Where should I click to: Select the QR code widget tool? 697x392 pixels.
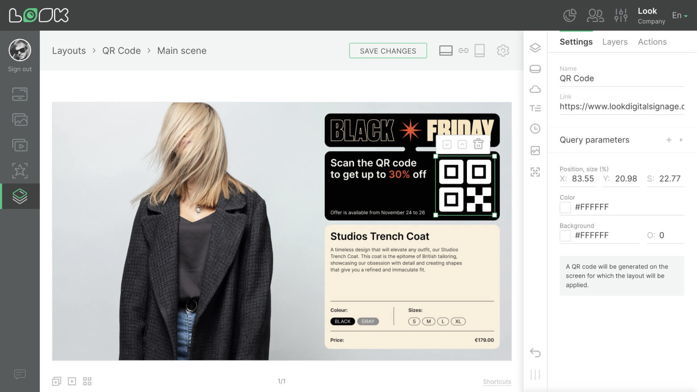click(535, 172)
